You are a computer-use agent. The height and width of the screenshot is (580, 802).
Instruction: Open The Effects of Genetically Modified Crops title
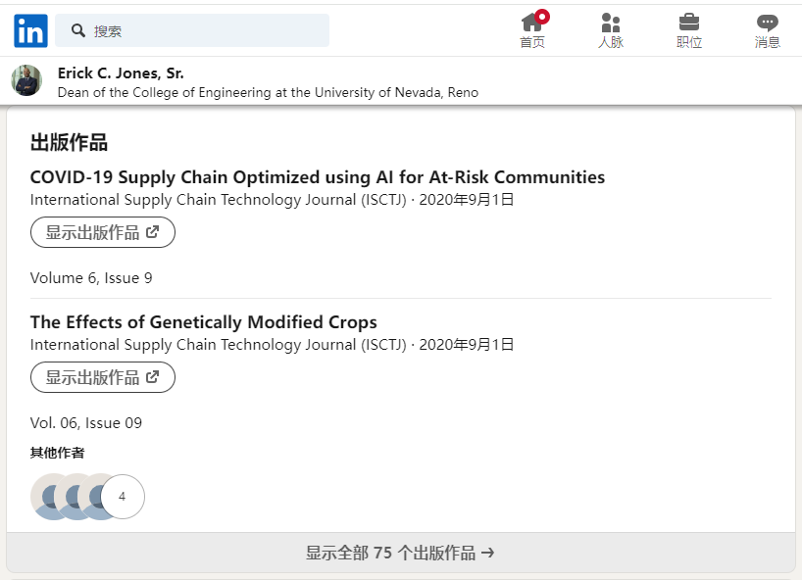[204, 322]
